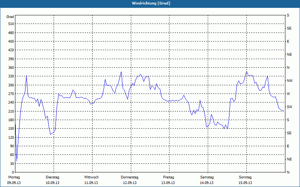Select the "Dienstag" day label
300x187 pixels.
pyautogui.click(x=52, y=177)
